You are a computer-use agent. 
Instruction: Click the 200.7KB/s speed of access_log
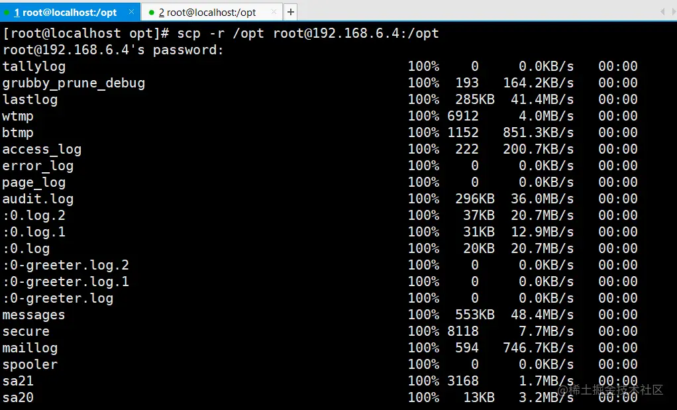pyautogui.click(x=539, y=149)
